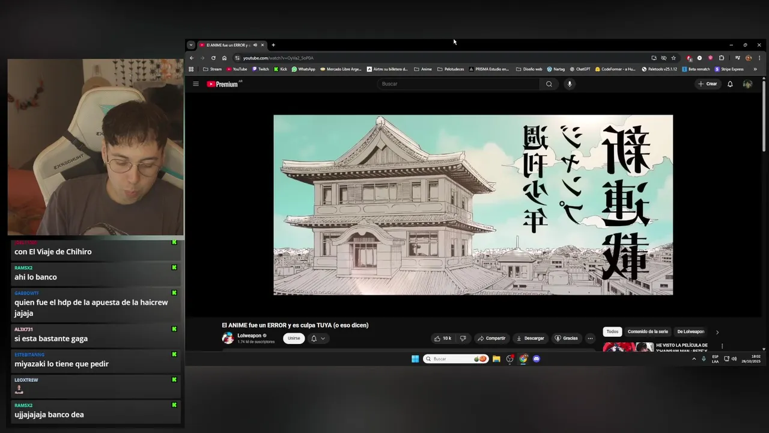Click the YouTube search magnifier button
Image resolution: width=769 pixels, height=433 pixels.
coord(549,84)
